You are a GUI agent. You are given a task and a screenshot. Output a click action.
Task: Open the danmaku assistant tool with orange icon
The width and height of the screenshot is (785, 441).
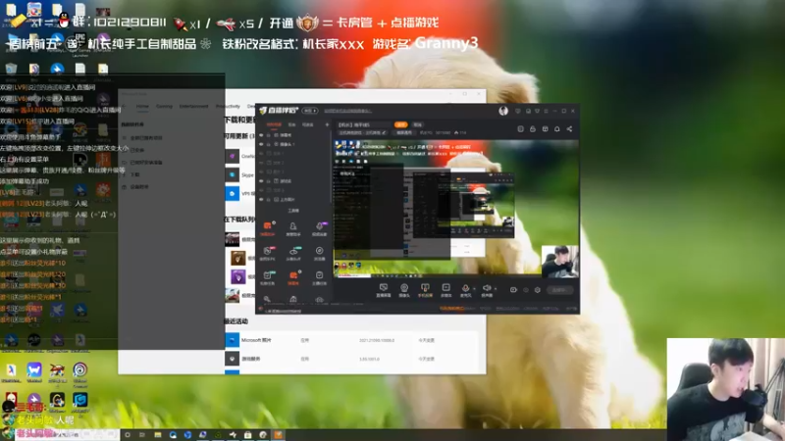(268, 228)
